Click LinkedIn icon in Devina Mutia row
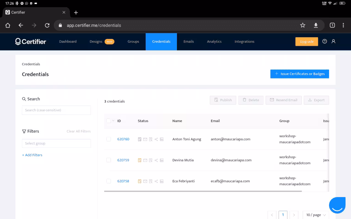 (162, 160)
